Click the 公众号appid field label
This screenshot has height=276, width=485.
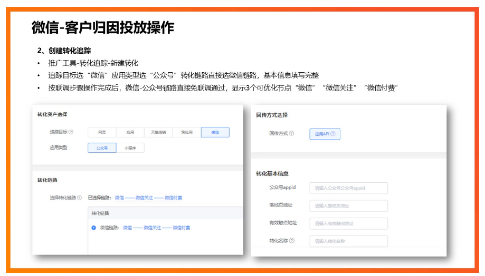click(x=282, y=188)
